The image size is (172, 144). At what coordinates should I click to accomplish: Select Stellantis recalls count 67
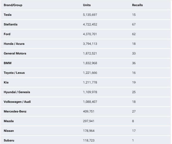134,24
